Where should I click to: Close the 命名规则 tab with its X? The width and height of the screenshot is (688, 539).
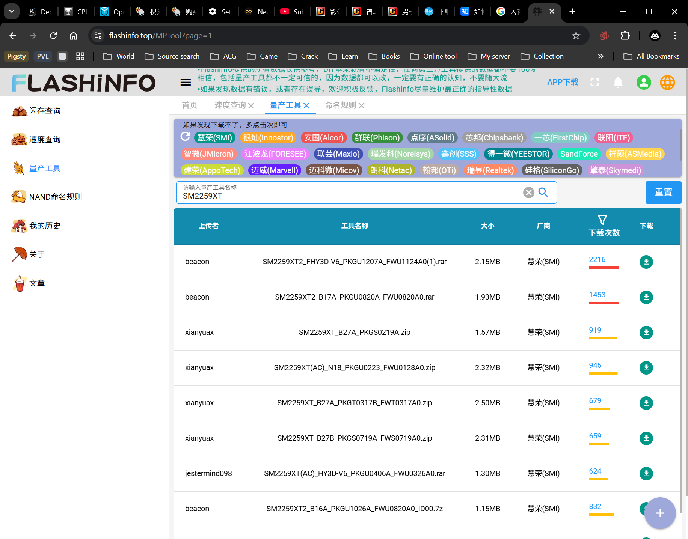point(361,105)
